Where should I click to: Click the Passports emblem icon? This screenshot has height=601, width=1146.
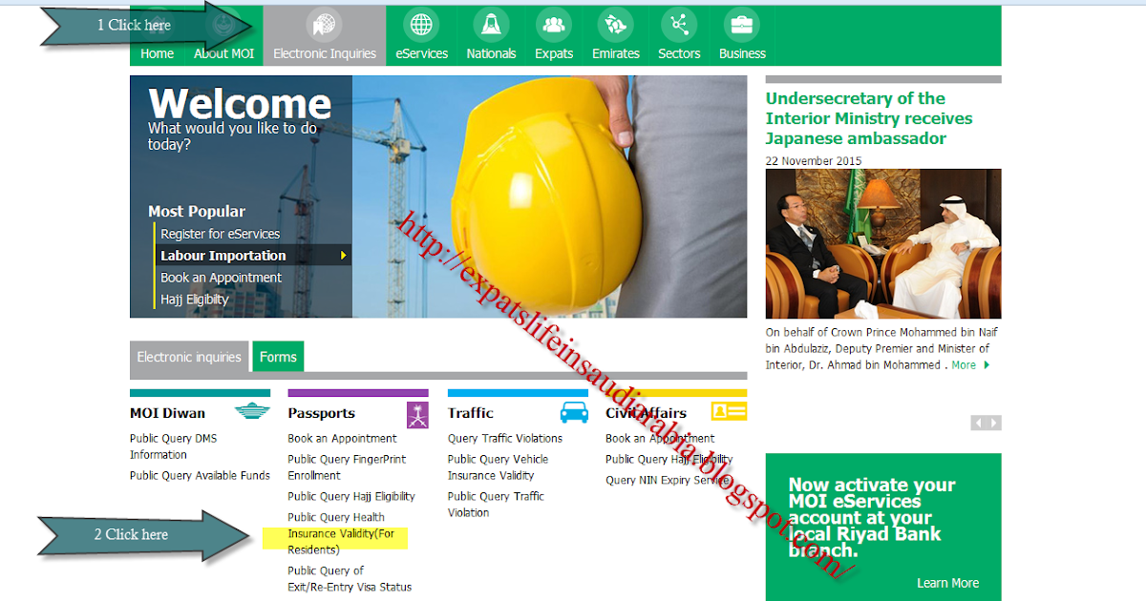tap(417, 415)
